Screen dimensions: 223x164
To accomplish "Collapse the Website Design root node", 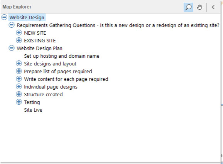I will point(4,17).
